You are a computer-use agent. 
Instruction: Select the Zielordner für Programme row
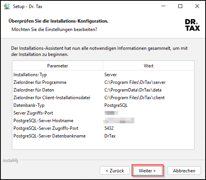point(103,82)
